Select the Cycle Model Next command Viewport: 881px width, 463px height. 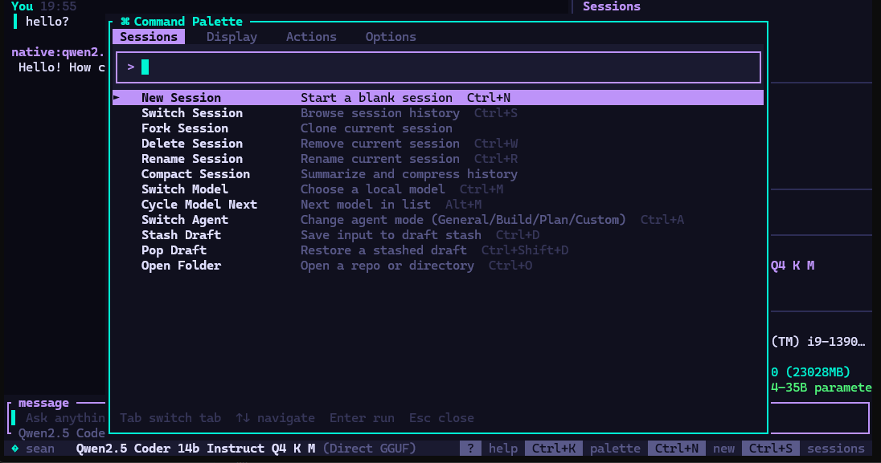click(x=438, y=205)
